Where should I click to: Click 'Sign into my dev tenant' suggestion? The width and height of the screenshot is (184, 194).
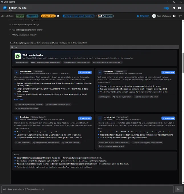click(x=122, y=97)
